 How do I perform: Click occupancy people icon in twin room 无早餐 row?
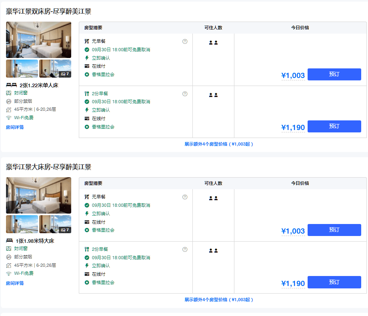tap(213, 42)
